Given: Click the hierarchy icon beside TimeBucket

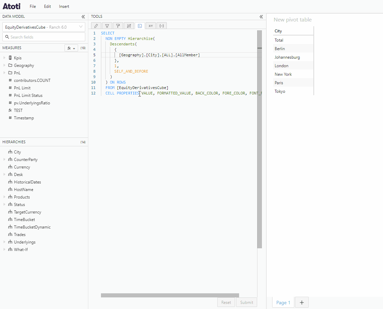Looking at the screenshot, I should [x=10, y=219].
